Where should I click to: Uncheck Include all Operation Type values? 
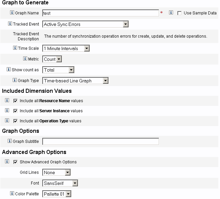[15, 121]
